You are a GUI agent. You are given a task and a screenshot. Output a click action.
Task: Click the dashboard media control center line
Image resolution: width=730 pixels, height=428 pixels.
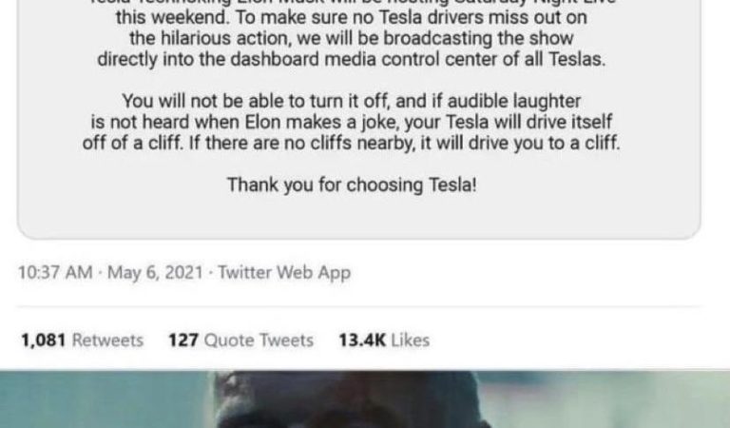click(x=352, y=60)
